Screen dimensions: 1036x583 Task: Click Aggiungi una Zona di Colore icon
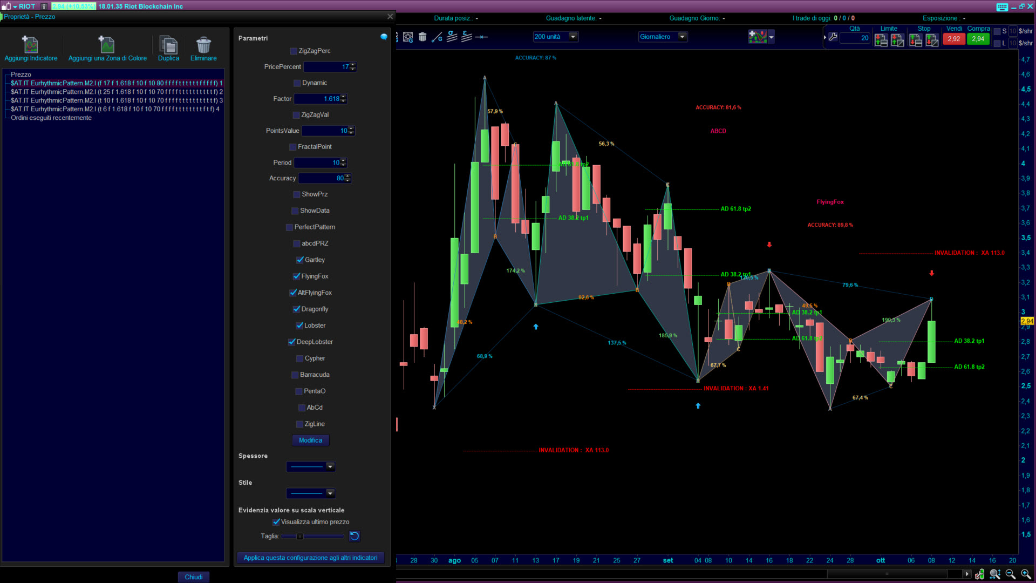coord(107,44)
